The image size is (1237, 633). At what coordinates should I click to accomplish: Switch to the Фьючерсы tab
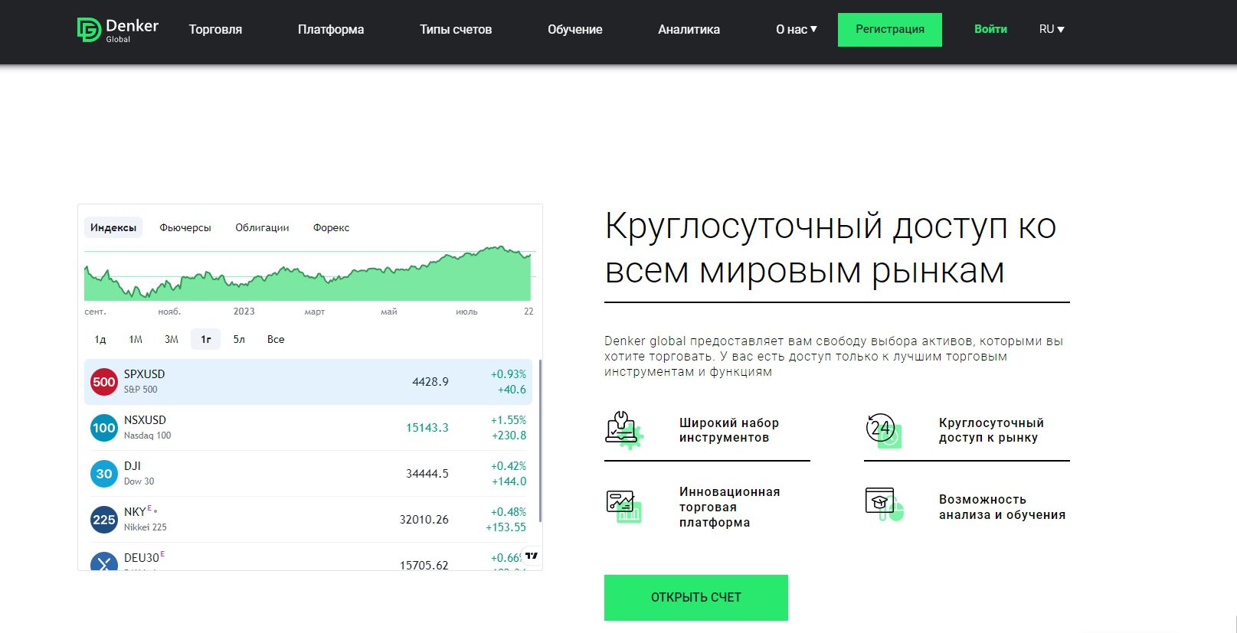[x=185, y=227]
